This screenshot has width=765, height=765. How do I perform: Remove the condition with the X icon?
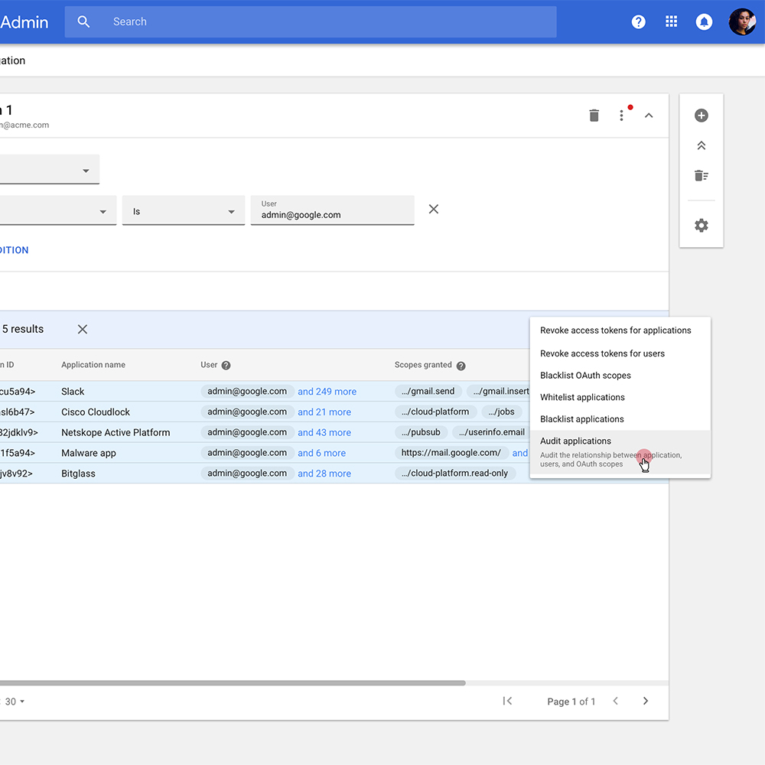pos(433,210)
